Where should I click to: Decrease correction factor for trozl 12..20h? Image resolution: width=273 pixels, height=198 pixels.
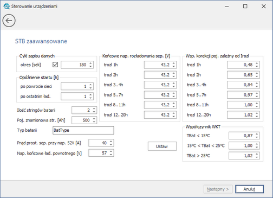pyautogui.click(x=257, y=117)
